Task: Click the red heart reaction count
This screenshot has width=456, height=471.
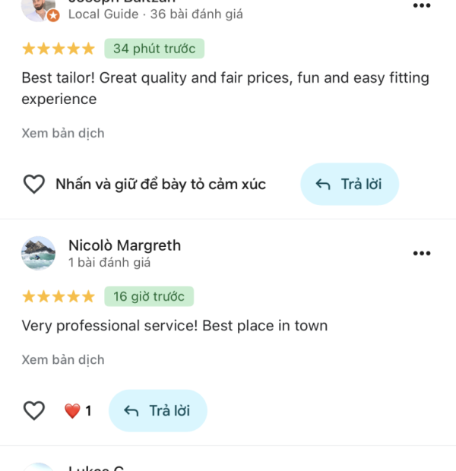Action: (x=78, y=411)
